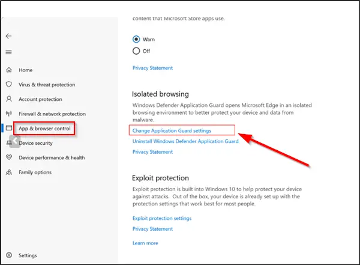This screenshot has width=360, height=265.
Task: Open Change Application Guard settings link
Action: coord(172,130)
